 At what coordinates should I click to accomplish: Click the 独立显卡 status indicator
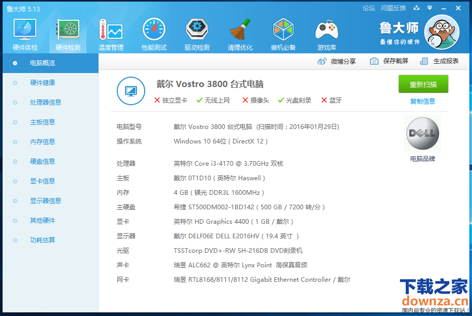[x=170, y=100]
